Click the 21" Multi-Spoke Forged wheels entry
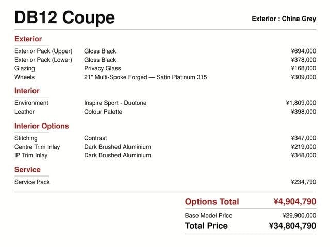Viewport: 330px width, 247px height. click(145, 77)
